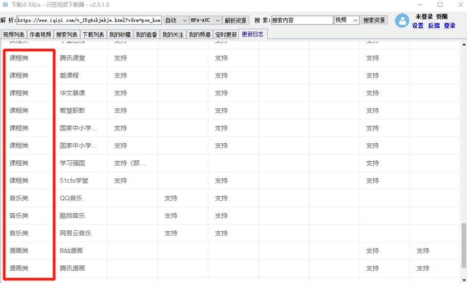This screenshot has width=467, height=283.
Task: Switch to the 下载列表 tab
Action: click(x=93, y=35)
